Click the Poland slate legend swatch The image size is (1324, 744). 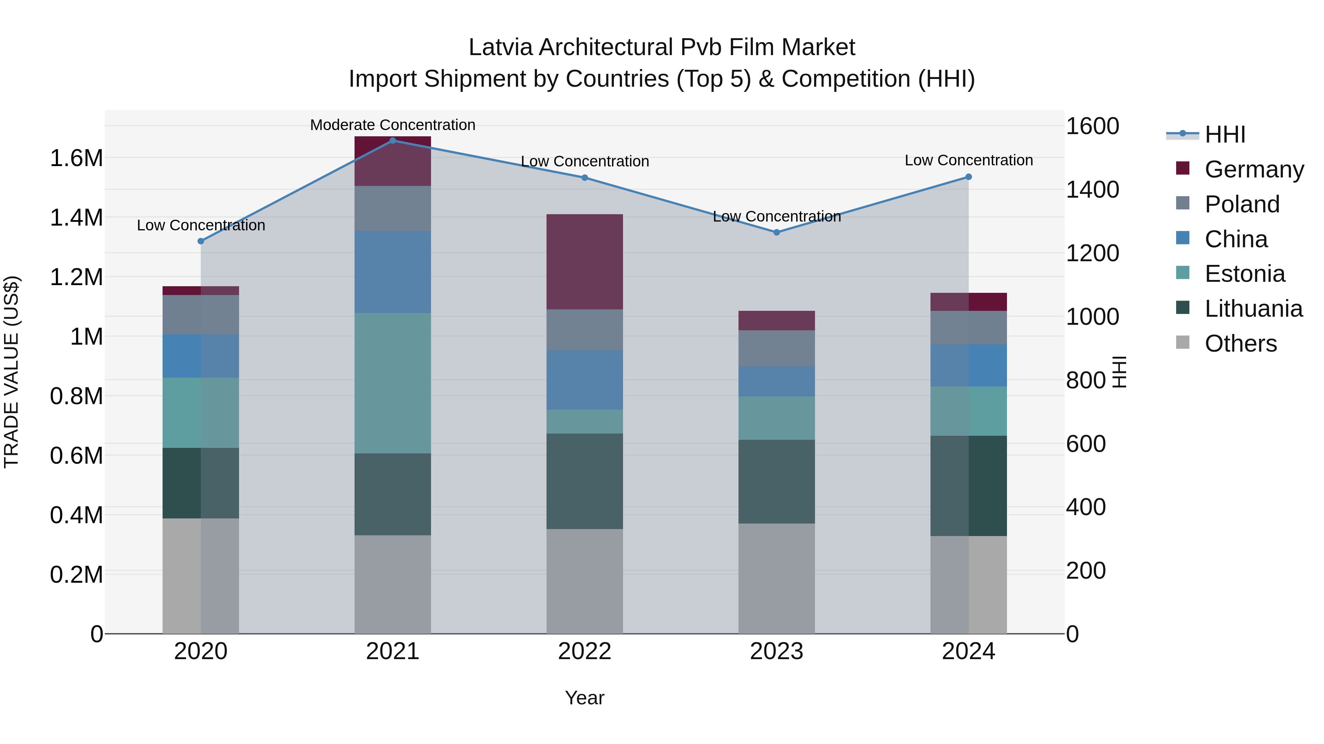click(1183, 203)
